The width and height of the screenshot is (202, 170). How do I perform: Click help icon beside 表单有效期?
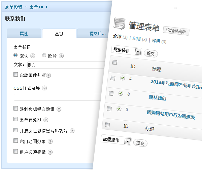(x=46, y=120)
